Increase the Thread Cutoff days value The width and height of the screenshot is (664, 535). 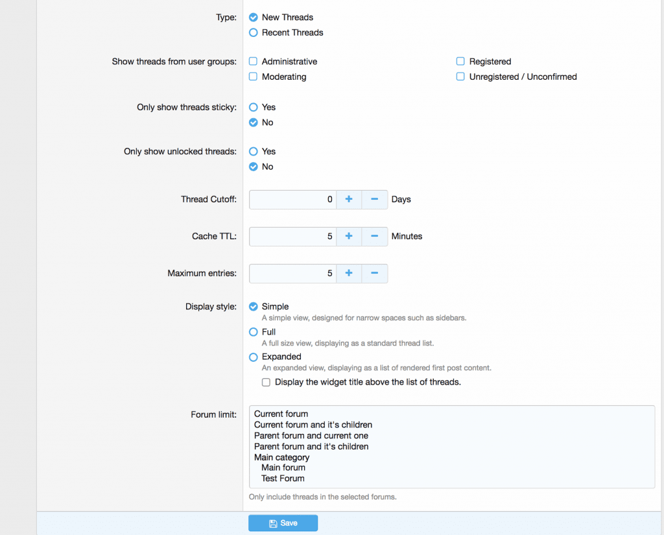(349, 199)
